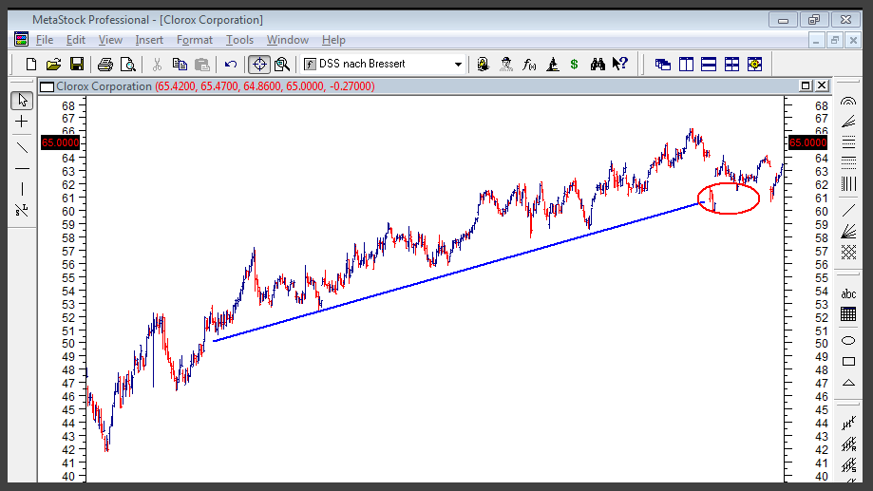Viewport: 873px width, 491px height.
Task: Click the S/L scale tool icon
Action: click(22, 211)
